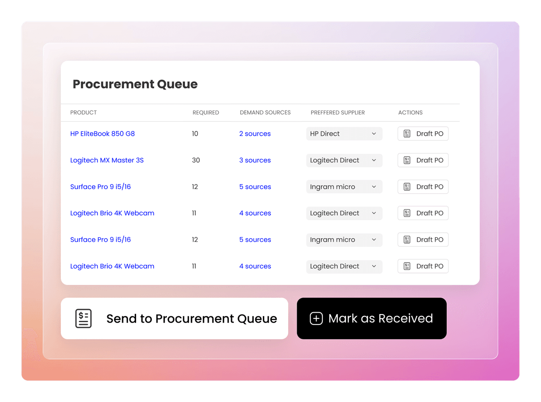Open the Logitech MX Master 3S product link

pos(107,160)
